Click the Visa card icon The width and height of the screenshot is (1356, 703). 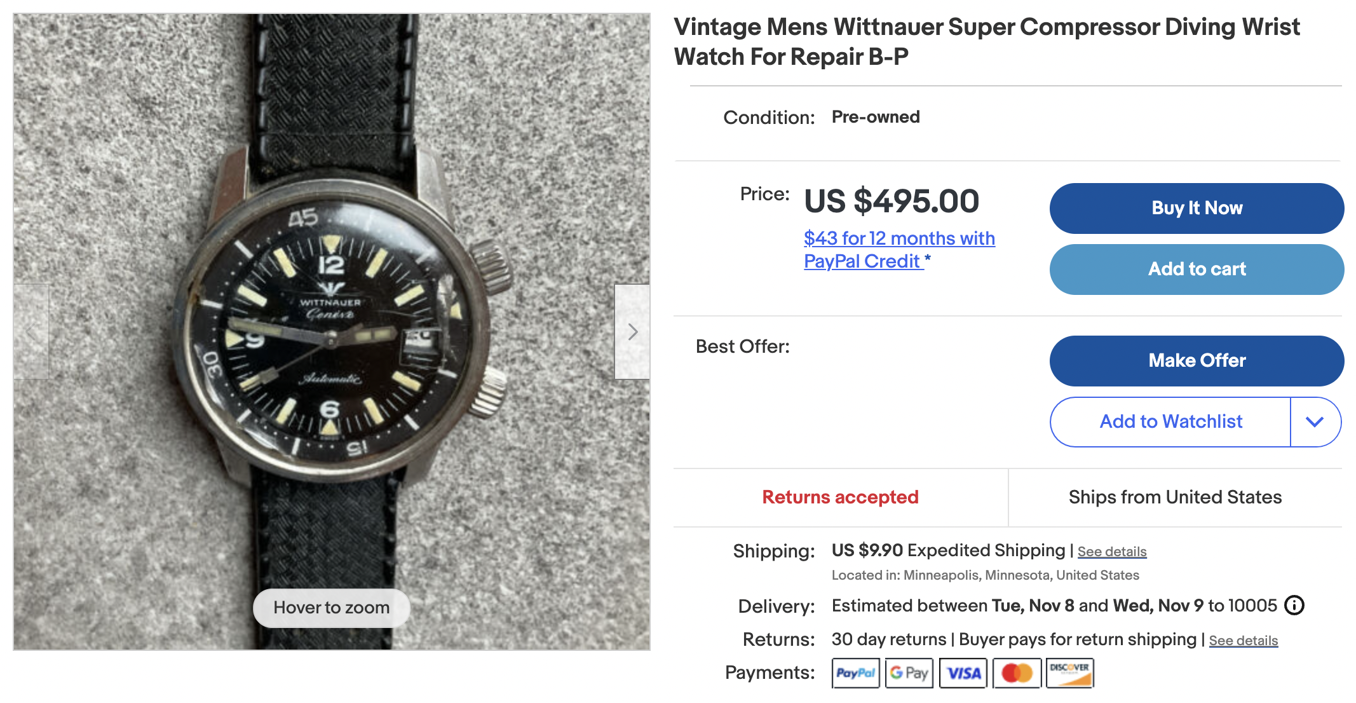pyautogui.click(x=963, y=673)
